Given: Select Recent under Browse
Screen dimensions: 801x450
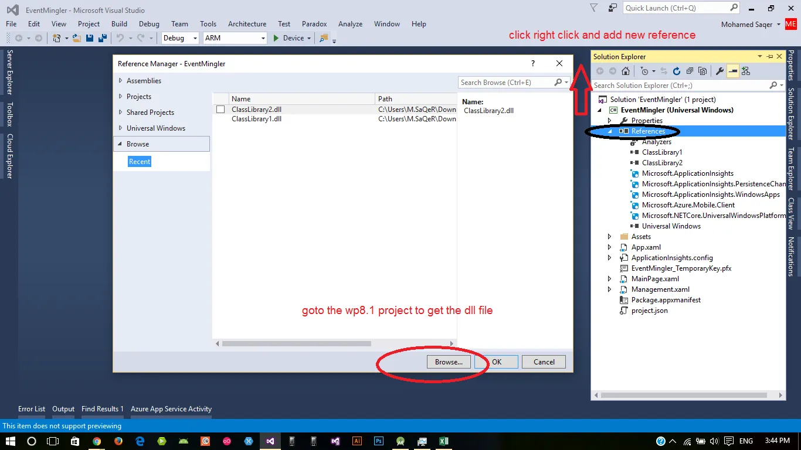Looking at the screenshot, I should coord(140,162).
